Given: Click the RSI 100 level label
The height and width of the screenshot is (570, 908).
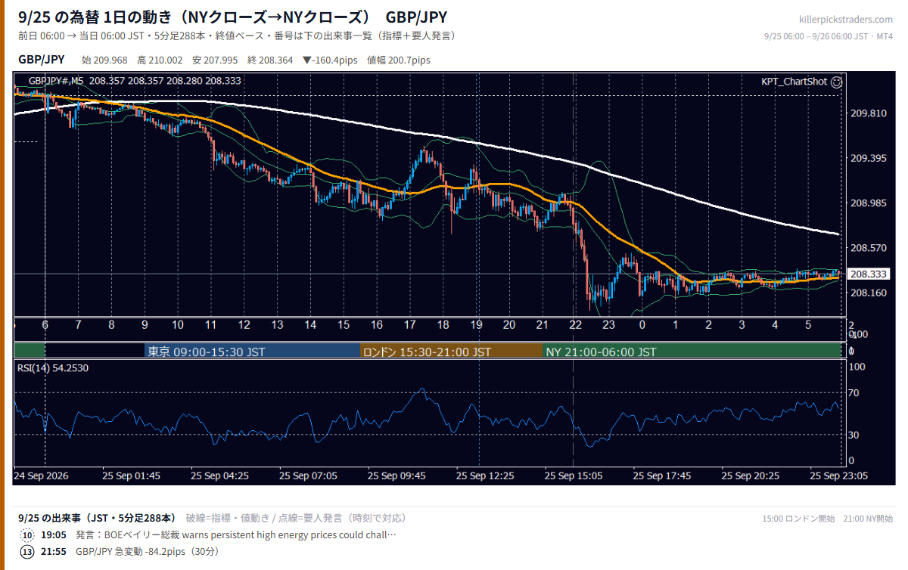Looking at the screenshot, I should 857,367.
